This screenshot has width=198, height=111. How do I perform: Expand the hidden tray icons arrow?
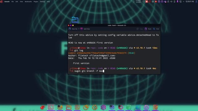[x=183, y=2]
